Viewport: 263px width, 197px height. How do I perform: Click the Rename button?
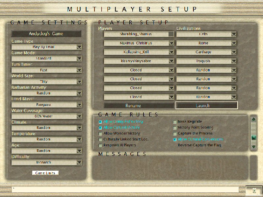pyautogui.click(x=133, y=106)
